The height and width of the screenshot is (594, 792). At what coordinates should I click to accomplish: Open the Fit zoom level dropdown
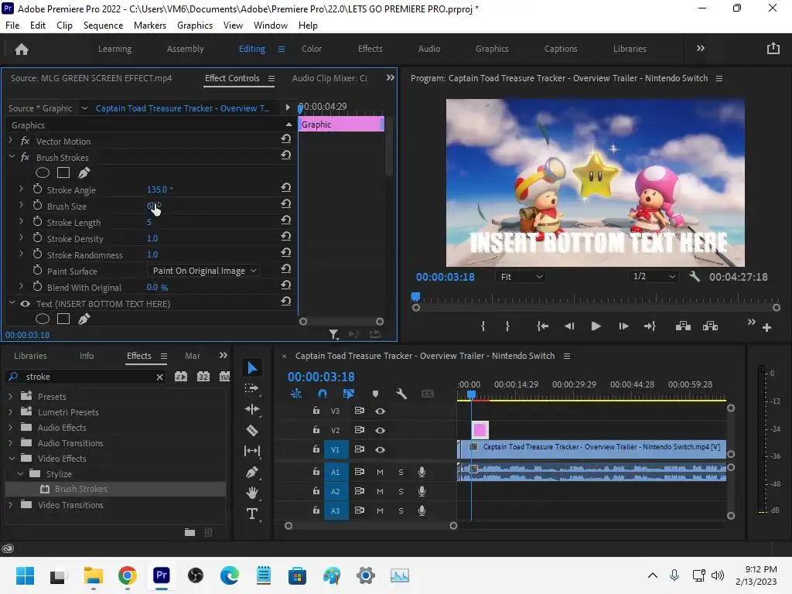point(521,277)
